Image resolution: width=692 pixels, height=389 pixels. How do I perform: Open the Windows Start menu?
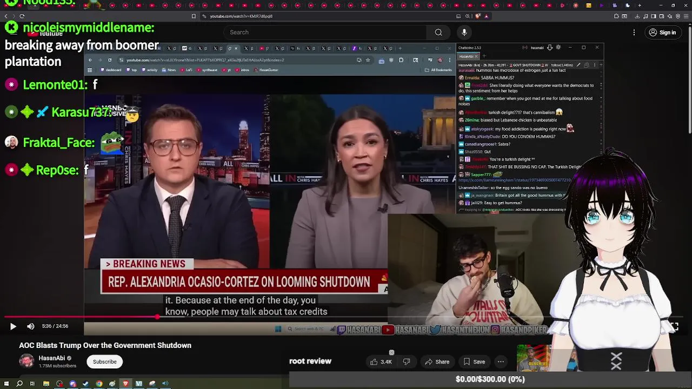pyautogui.click(x=6, y=384)
